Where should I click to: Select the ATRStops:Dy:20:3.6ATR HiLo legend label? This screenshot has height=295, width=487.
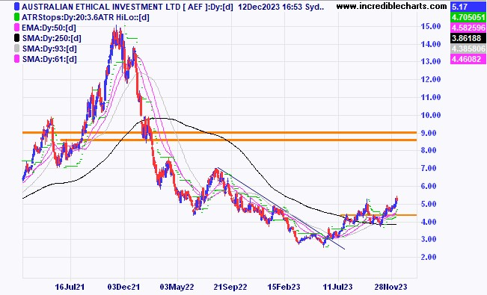(85, 17)
